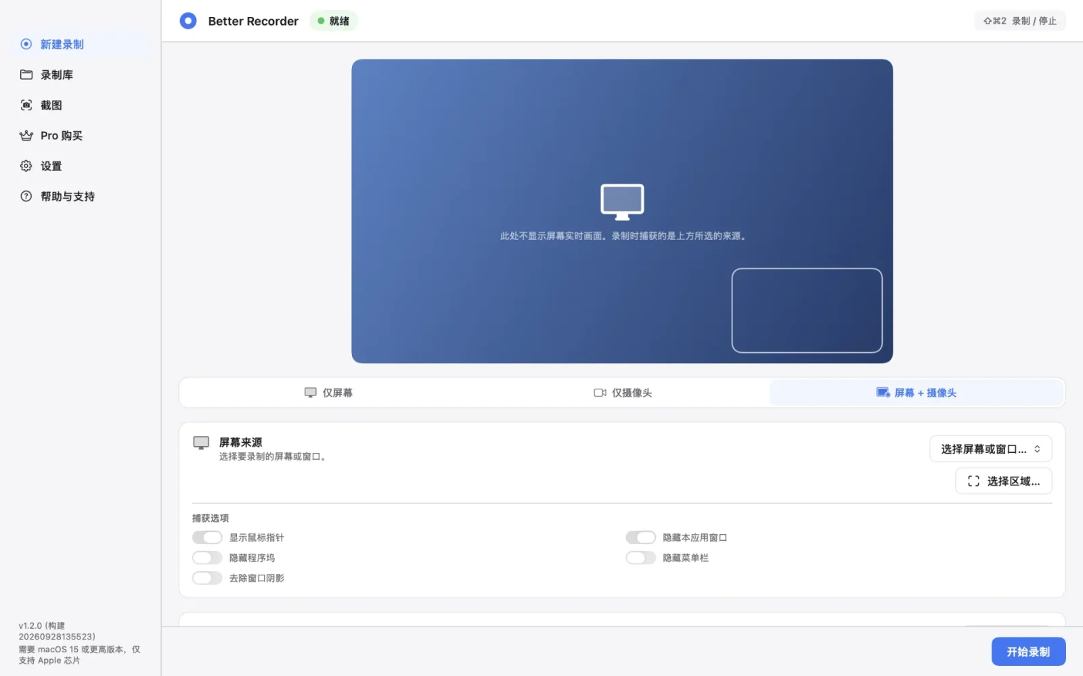This screenshot has height=676, width=1083.
Task: Click the 就绪 status badge
Action: click(x=334, y=21)
